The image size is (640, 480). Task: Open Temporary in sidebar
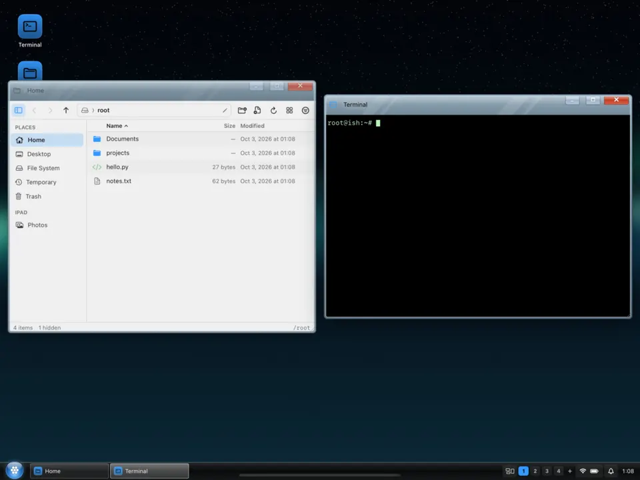pyautogui.click(x=47, y=182)
